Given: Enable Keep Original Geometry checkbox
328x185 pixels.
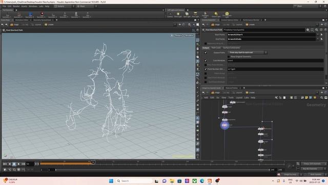Looking at the screenshot, I should point(229,57).
